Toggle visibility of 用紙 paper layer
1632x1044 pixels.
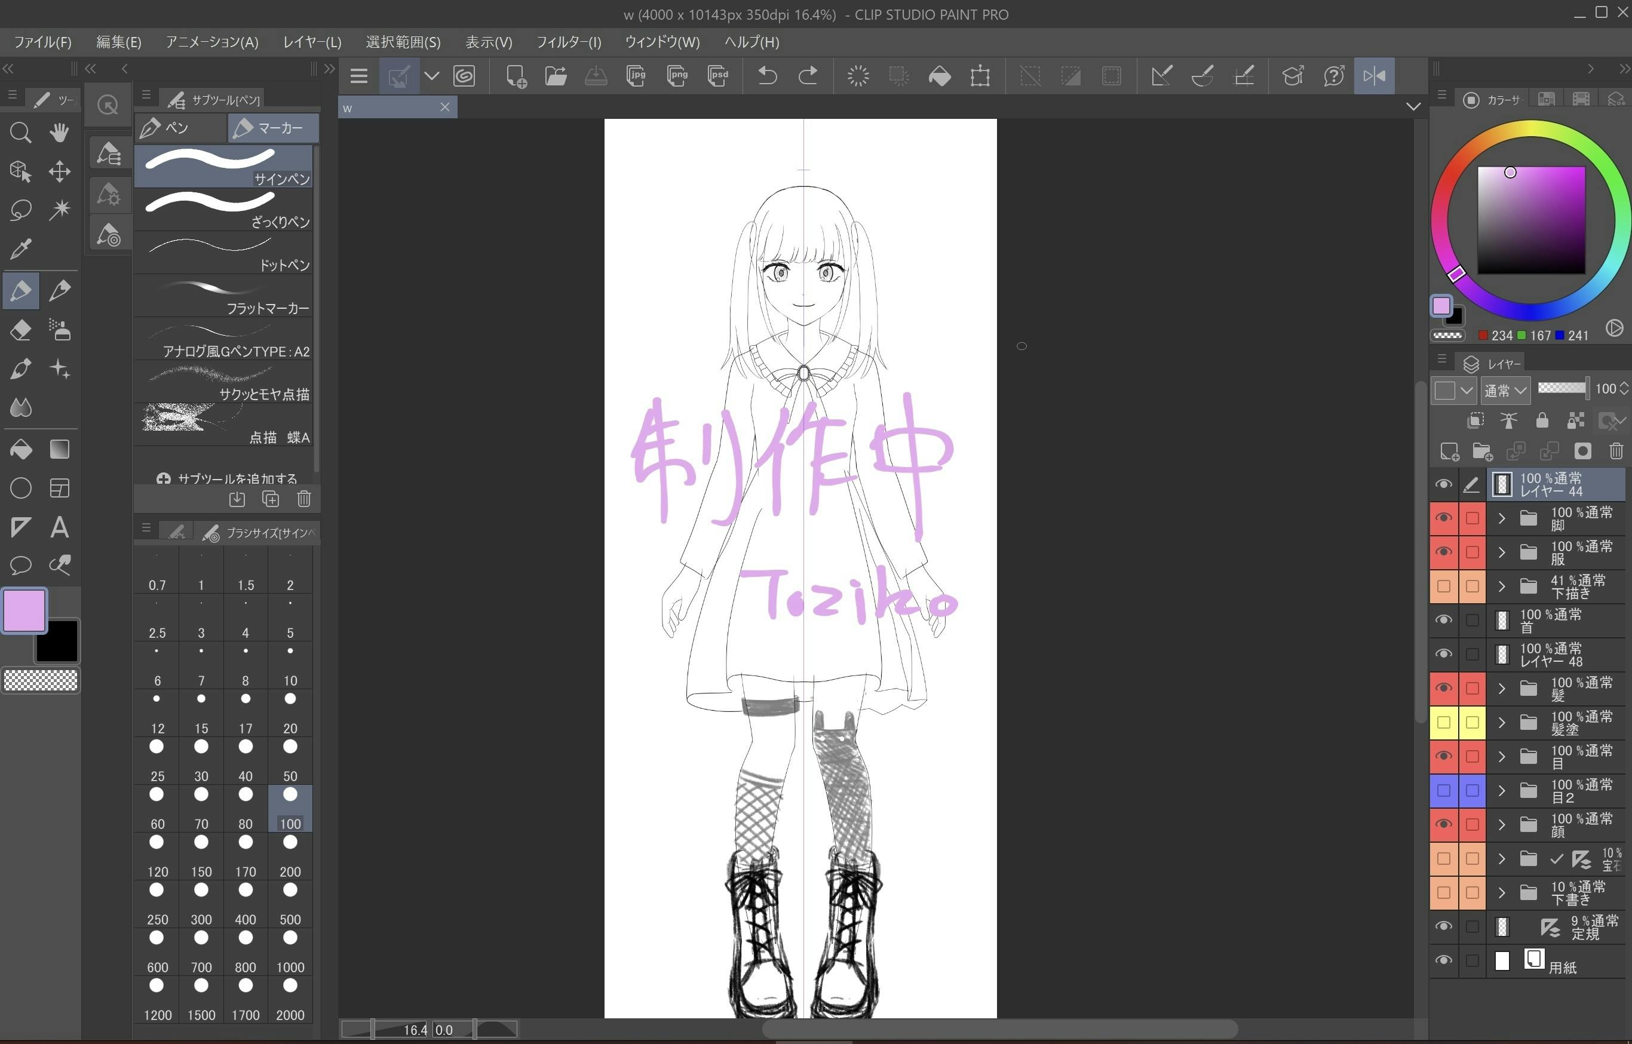pyautogui.click(x=1443, y=960)
